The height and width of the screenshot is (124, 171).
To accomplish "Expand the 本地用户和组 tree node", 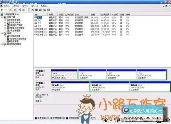I will [x=5, y=25].
